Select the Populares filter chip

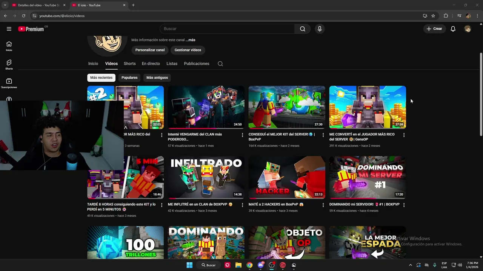tap(129, 78)
